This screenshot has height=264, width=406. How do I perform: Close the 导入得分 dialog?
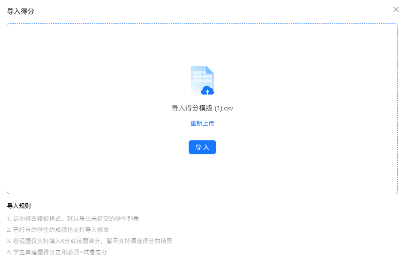point(396,9)
